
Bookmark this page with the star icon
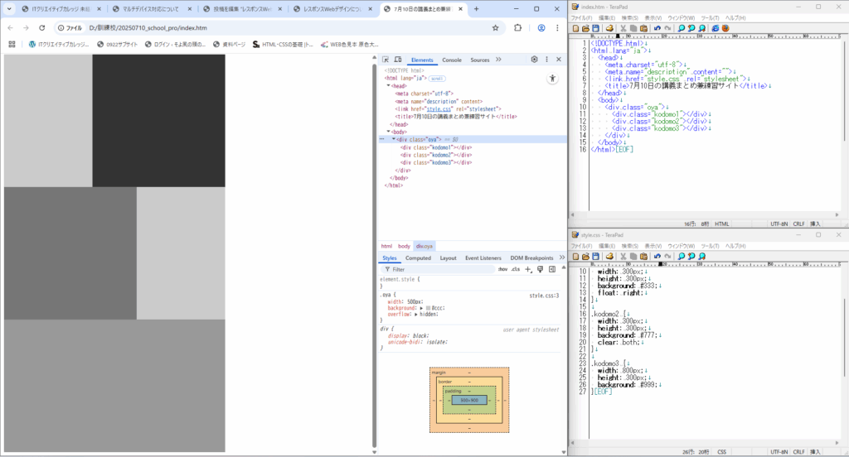[x=495, y=27]
